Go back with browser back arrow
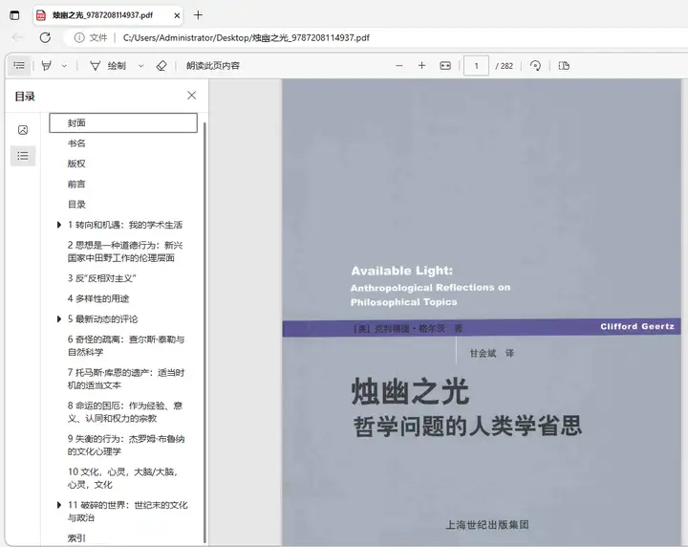The width and height of the screenshot is (688, 547). [17, 37]
